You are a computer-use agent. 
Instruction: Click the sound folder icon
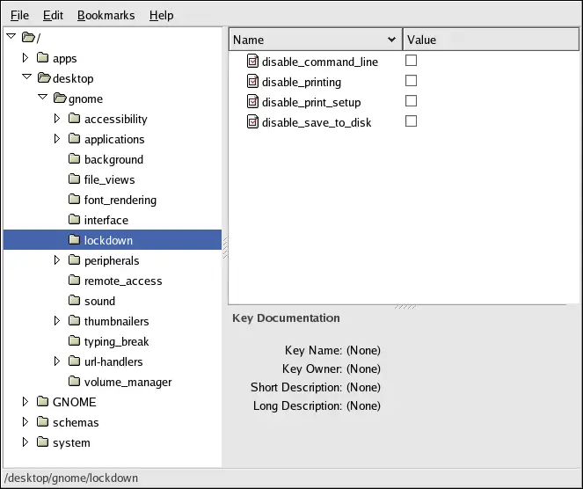click(x=75, y=301)
